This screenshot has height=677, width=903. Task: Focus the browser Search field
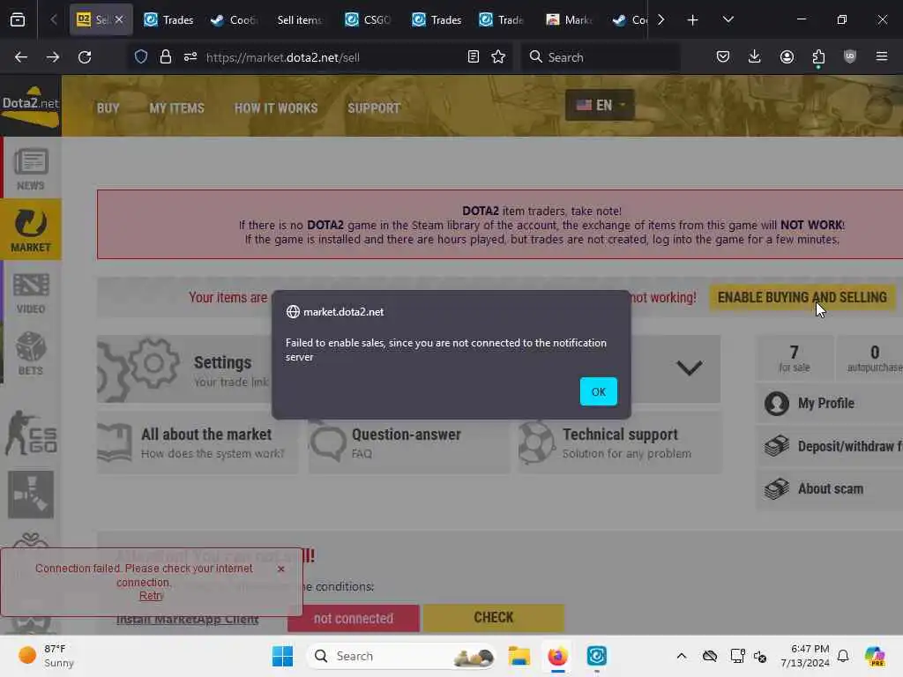601,57
